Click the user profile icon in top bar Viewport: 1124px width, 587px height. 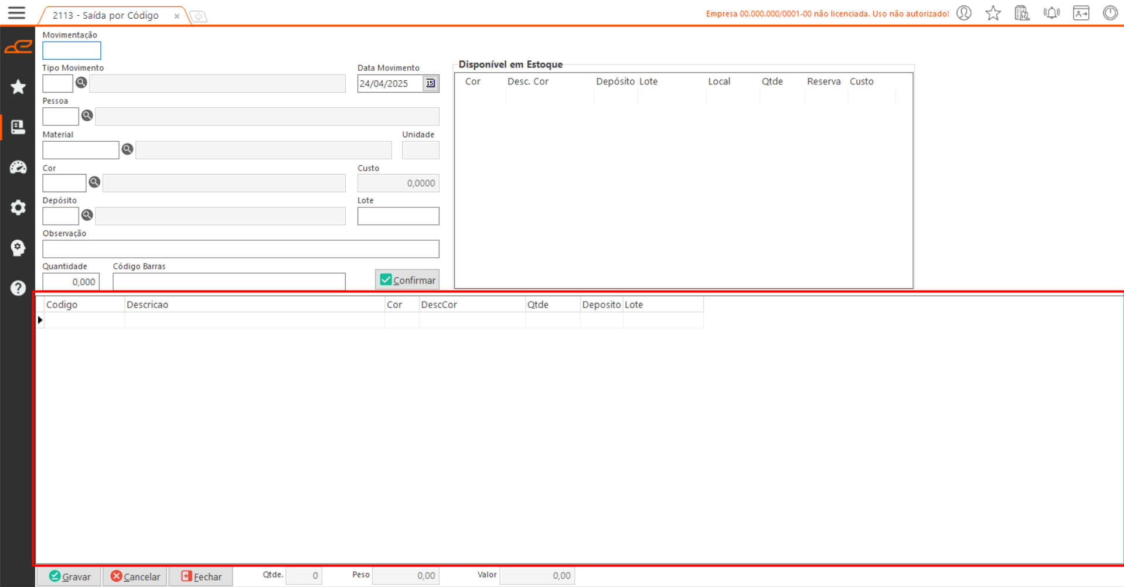coord(964,13)
